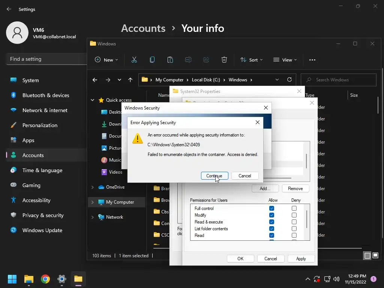Collapse the Quick access tree node

pyautogui.click(x=93, y=100)
